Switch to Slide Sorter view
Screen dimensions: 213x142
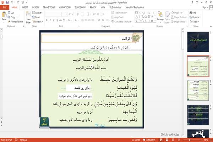pyautogui.click(x=167, y=140)
